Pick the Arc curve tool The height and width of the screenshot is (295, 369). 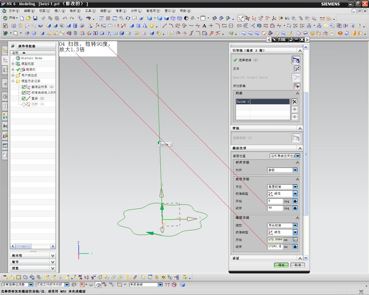171,26
